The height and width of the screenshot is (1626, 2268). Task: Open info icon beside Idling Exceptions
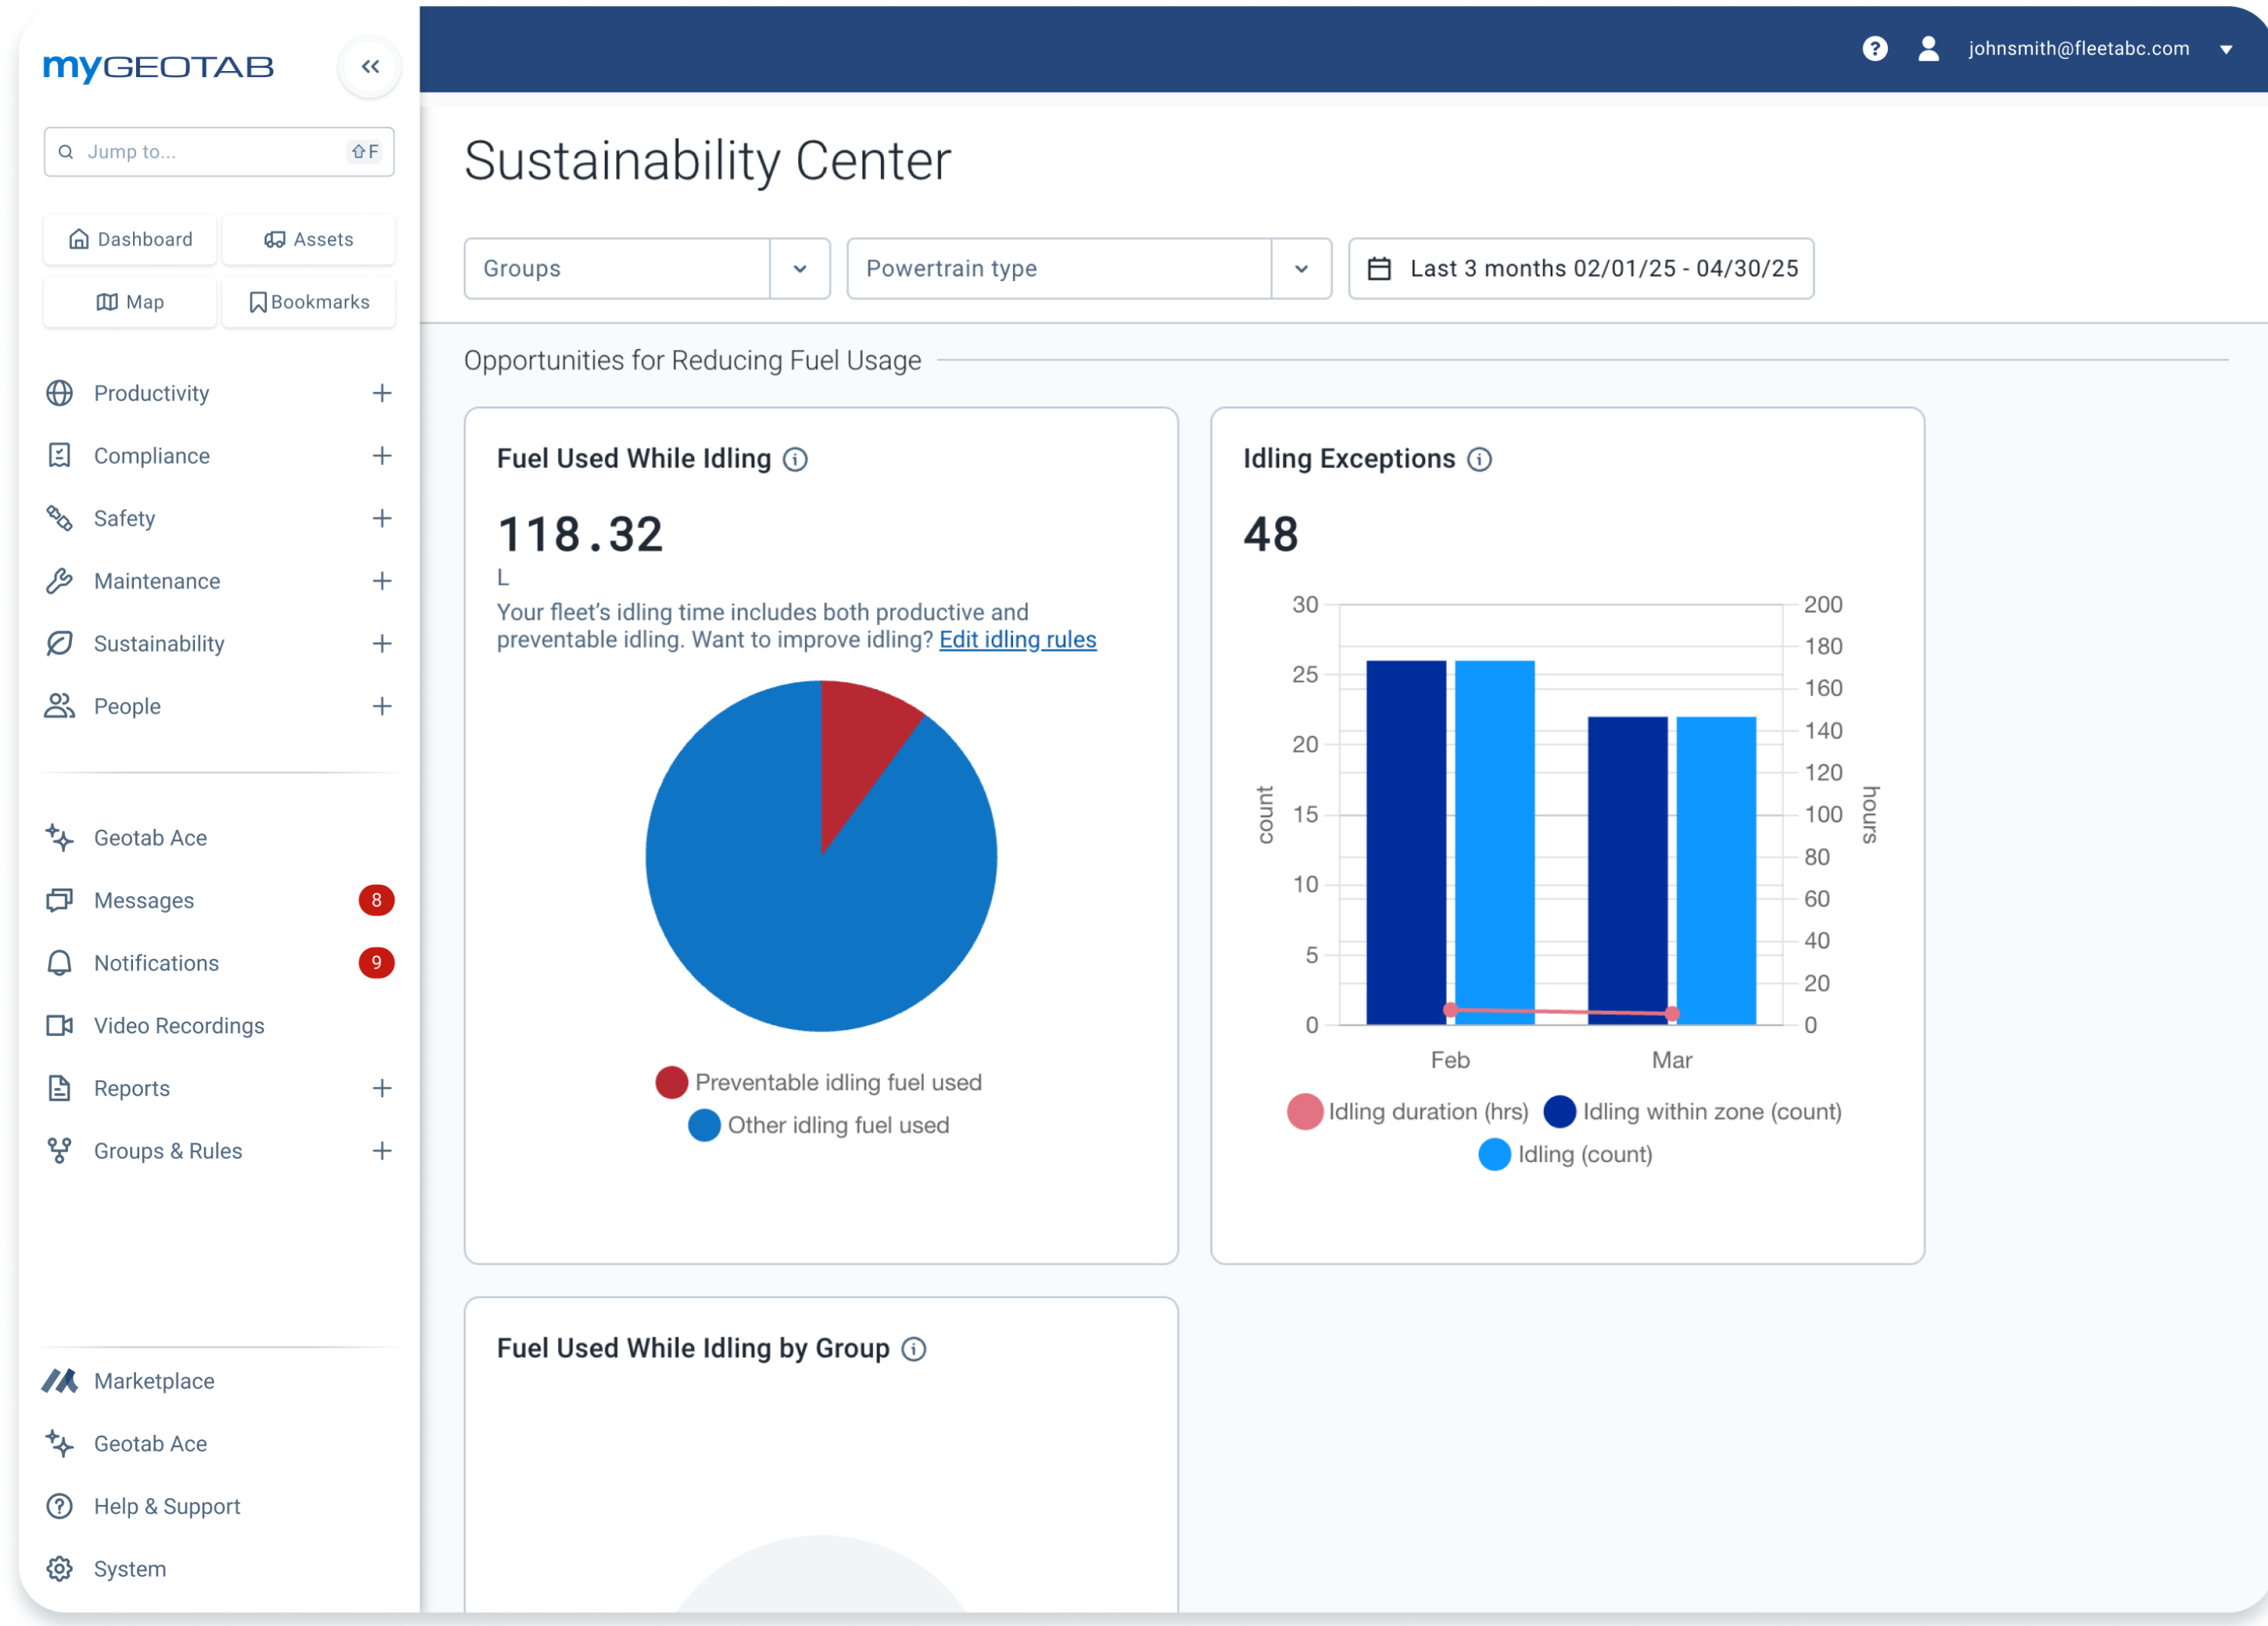1479,459
